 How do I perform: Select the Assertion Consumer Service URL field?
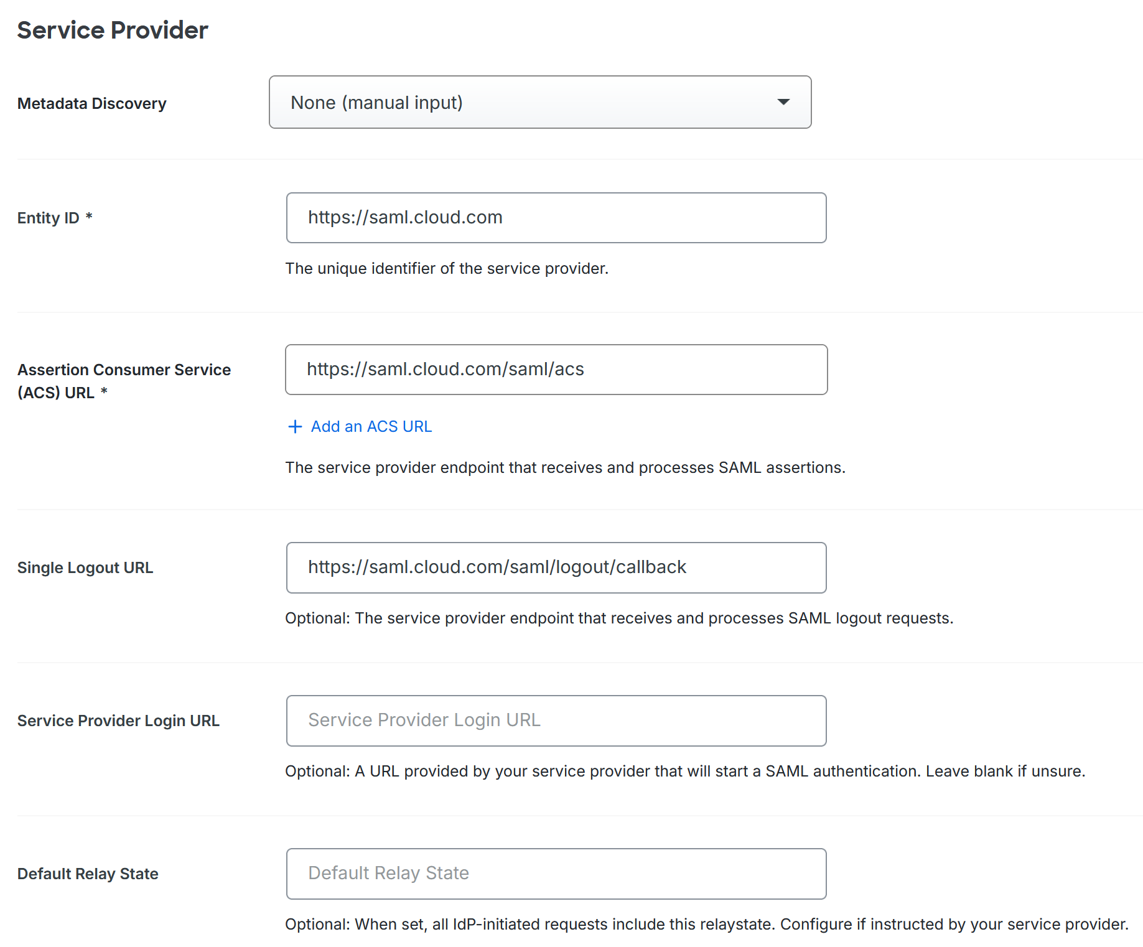[x=556, y=369]
